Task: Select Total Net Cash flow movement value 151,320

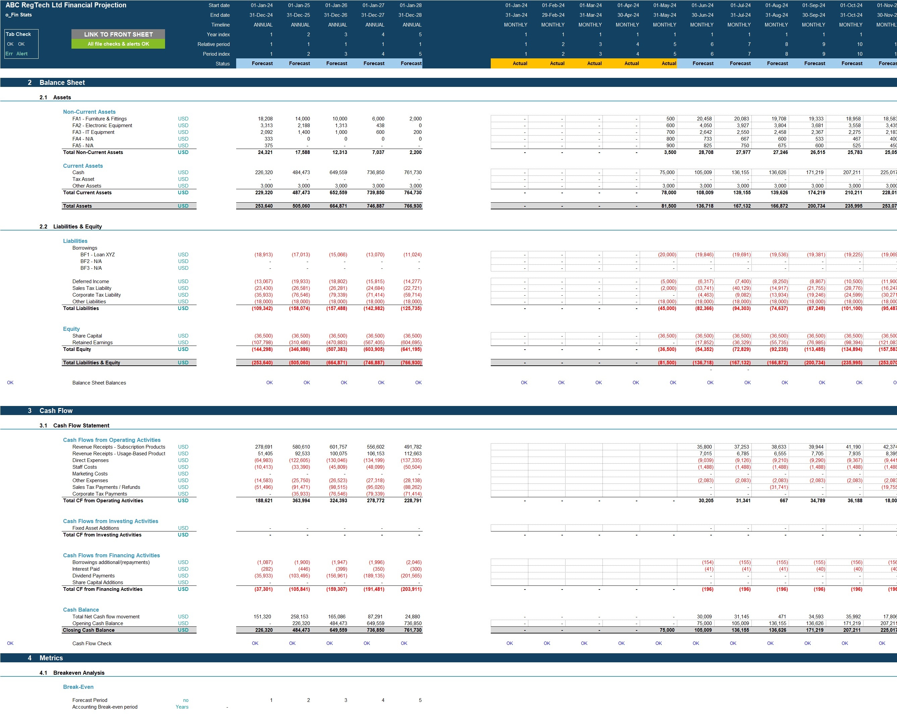Action: (262, 617)
